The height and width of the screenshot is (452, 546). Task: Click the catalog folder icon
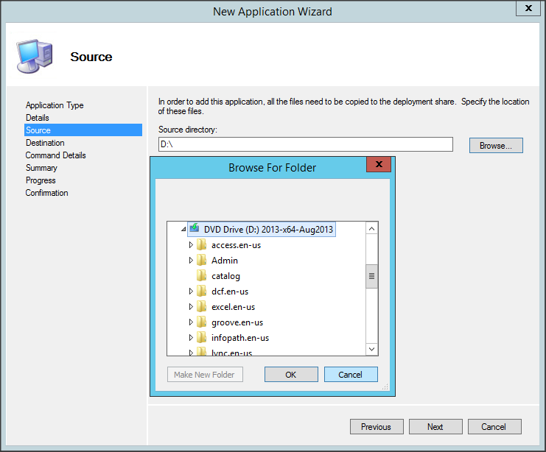click(x=201, y=276)
